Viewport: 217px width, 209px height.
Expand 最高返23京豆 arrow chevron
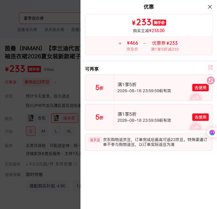55,82
